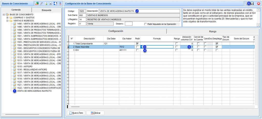Click the blue icon next to the printer
This screenshot has height=119, width=262.
55,3
